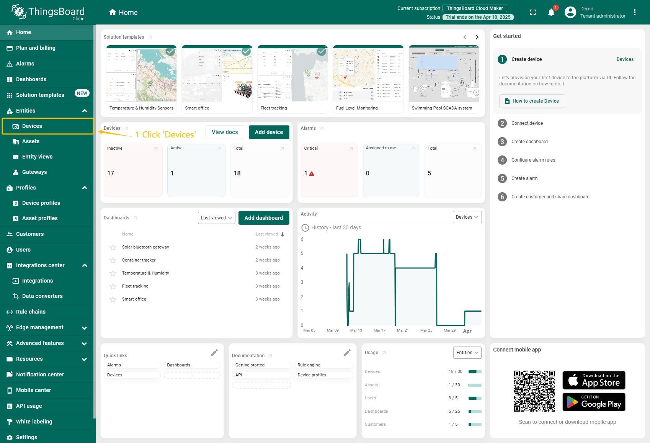Viewport: 650px width, 443px height.
Task: Open Rule chains in sidebar
Action: point(31,312)
